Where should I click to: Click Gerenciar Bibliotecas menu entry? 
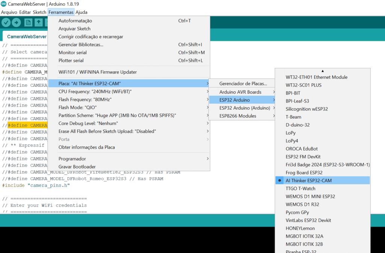pyautogui.click(x=81, y=45)
